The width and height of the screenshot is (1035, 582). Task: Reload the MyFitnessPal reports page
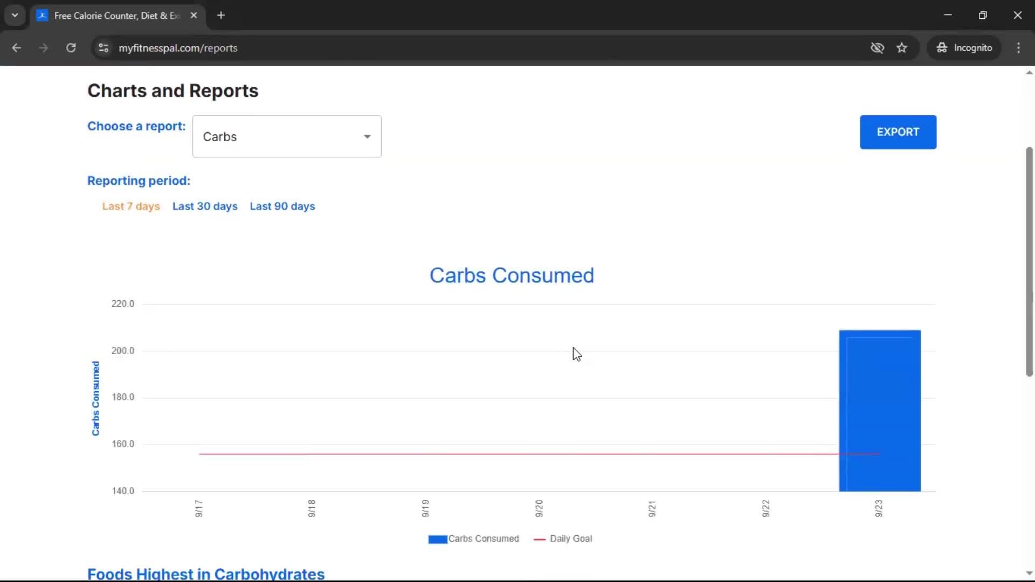71,48
